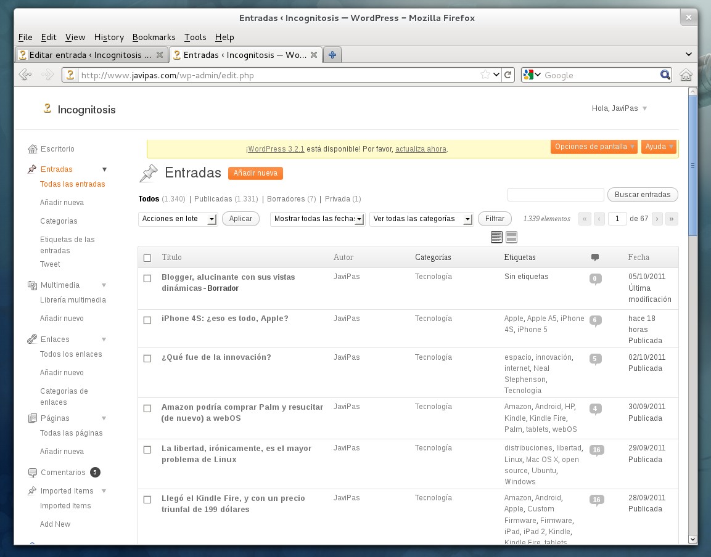Open the Ver todas las categorías dropdown

[x=422, y=219]
